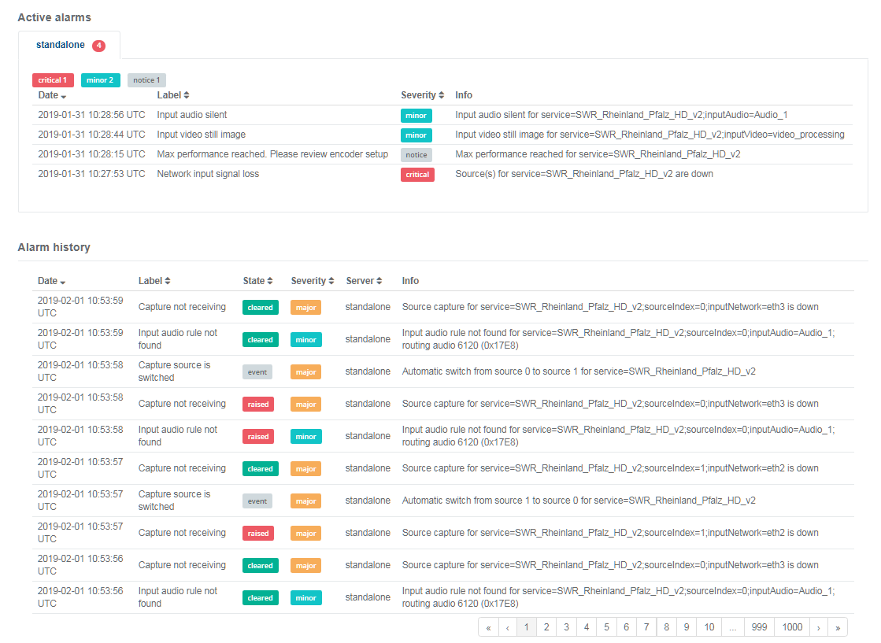Sort alarm history by Date column
The height and width of the screenshot is (643, 881).
(52, 281)
